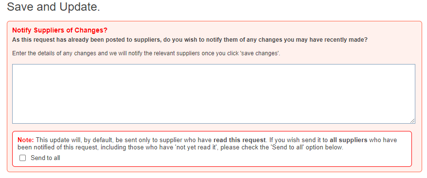Click the 'Send to all' checkbox label

(x=45, y=158)
